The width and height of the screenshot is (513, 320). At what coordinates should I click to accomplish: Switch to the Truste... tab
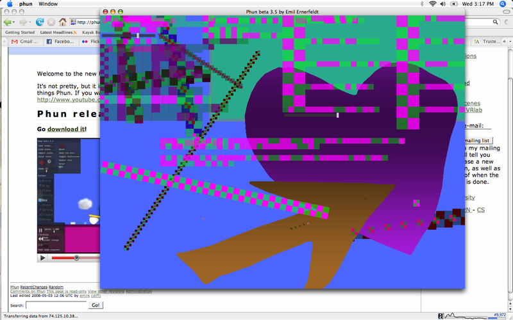[487, 42]
